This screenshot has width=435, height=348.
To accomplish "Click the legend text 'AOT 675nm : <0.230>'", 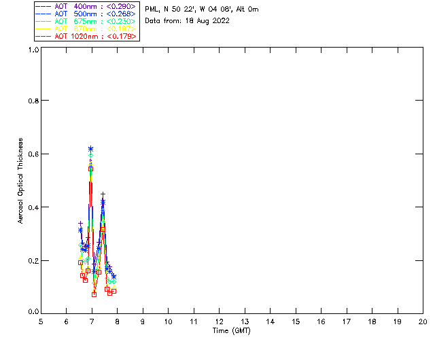I will 95,21.
